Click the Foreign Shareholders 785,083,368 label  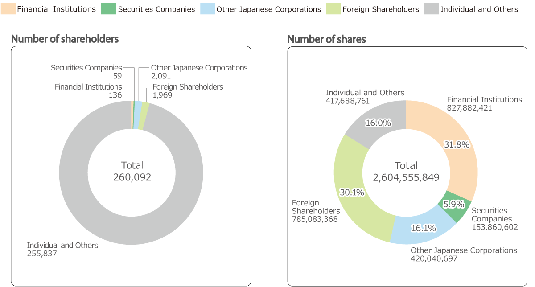tap(316, 211)
